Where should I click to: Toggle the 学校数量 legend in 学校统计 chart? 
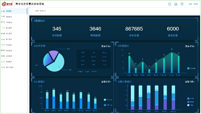(191, 68)
